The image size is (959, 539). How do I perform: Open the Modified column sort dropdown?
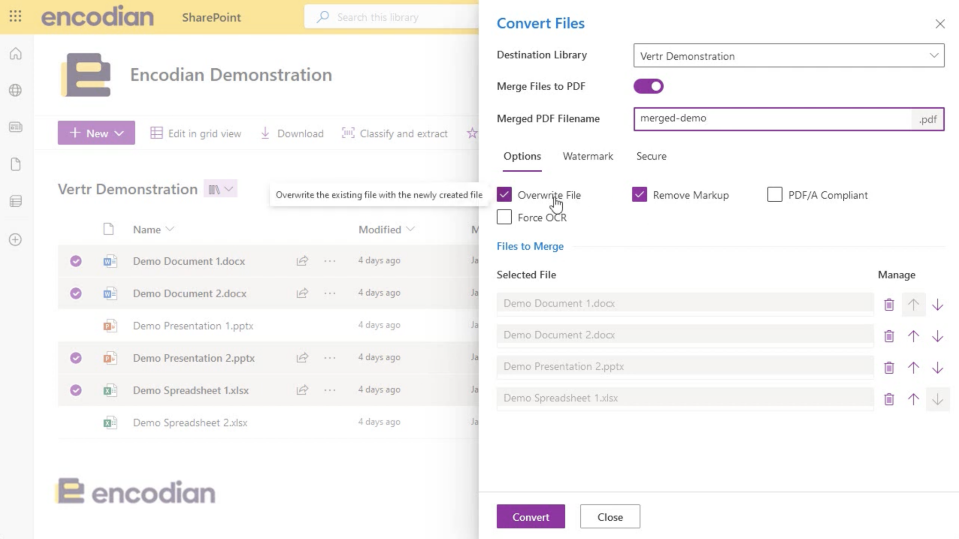tap(387, 229)
